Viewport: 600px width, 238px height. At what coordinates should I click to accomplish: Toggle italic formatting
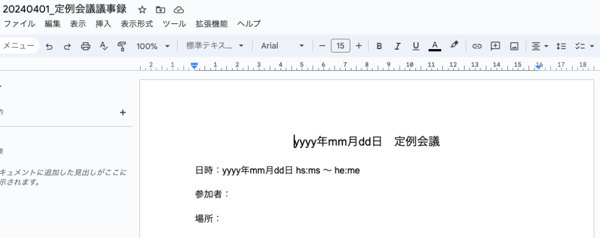coord(397,46)
